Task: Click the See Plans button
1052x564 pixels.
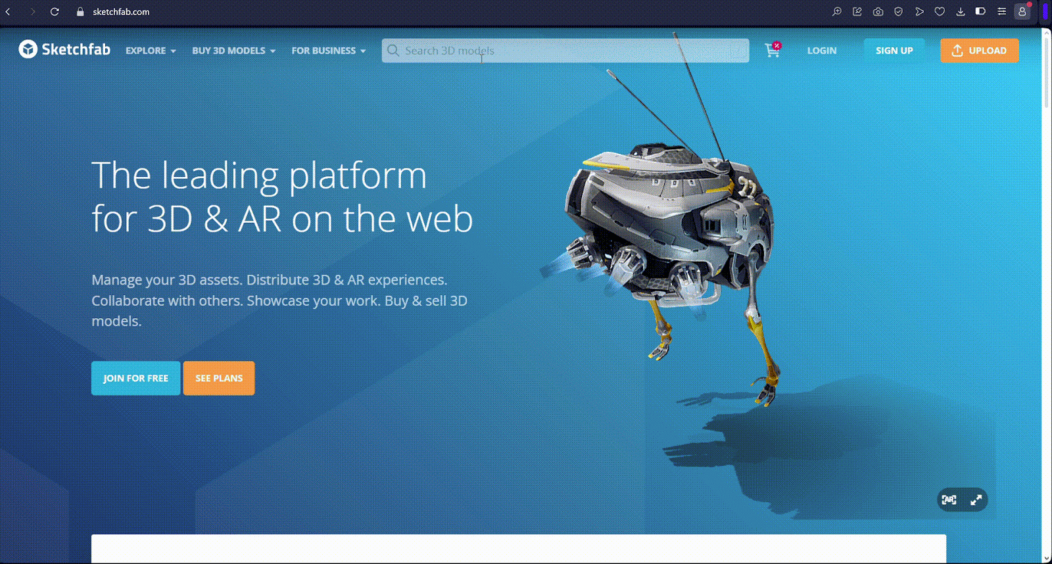Action: [219, 378]
